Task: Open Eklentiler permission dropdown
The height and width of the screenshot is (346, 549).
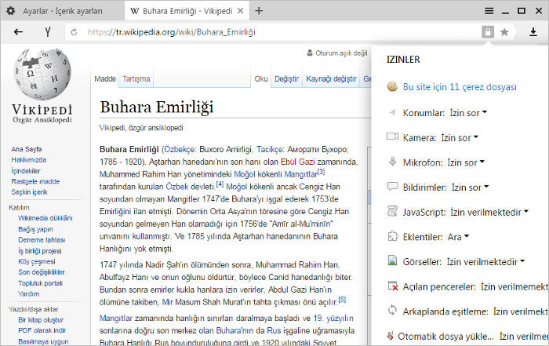Action: coord(458,238)
